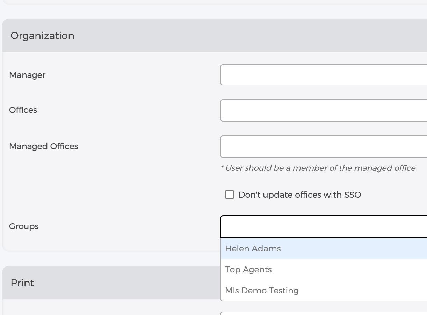Choose Top Agents group option
Image resolution: width=427 pixels, height=315 pixels.
tap(324, 270)
